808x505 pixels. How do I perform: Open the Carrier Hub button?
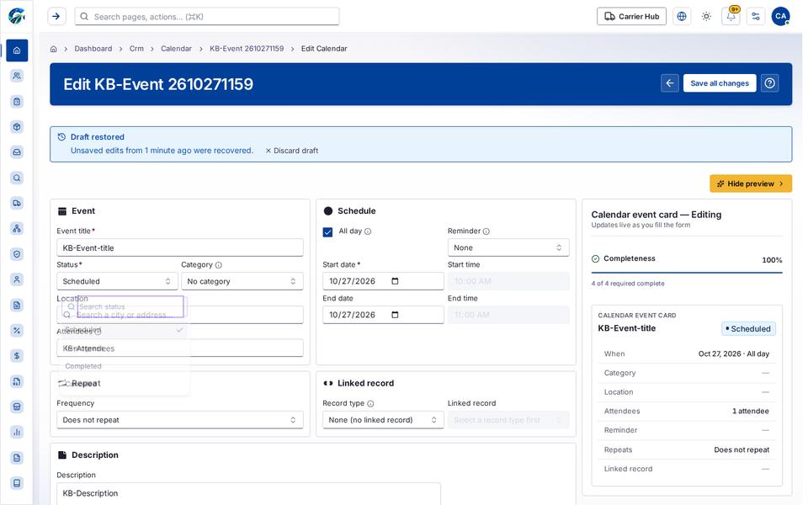tap(631, 17)
